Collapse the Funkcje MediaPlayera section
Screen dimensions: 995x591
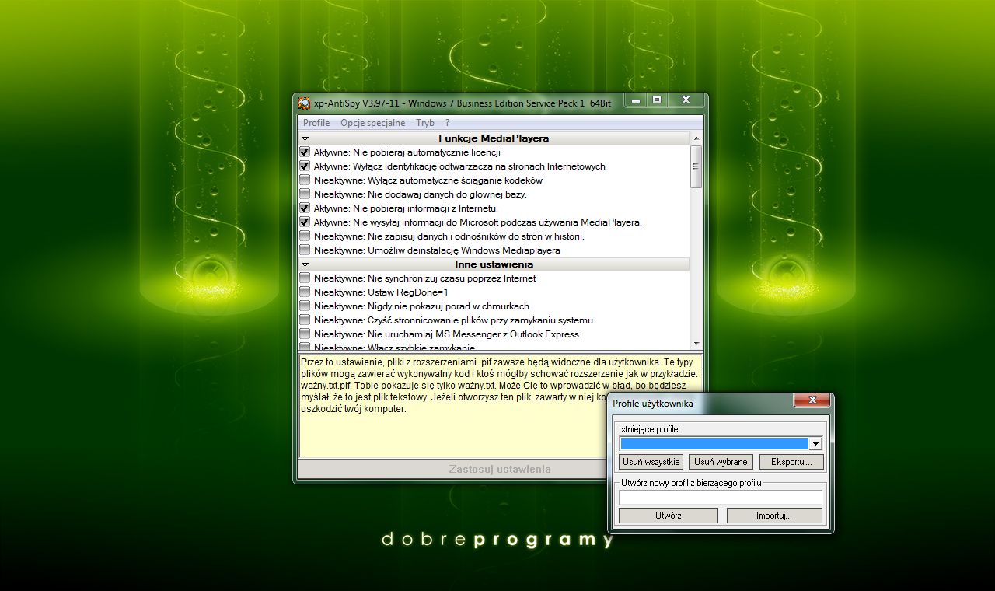click(305, 138)
